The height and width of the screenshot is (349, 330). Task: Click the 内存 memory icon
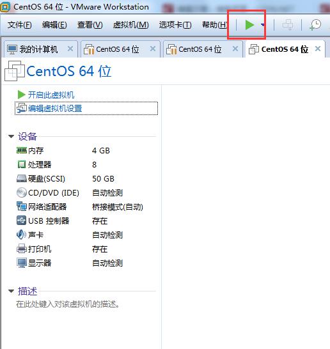click(x=22, y=150)
